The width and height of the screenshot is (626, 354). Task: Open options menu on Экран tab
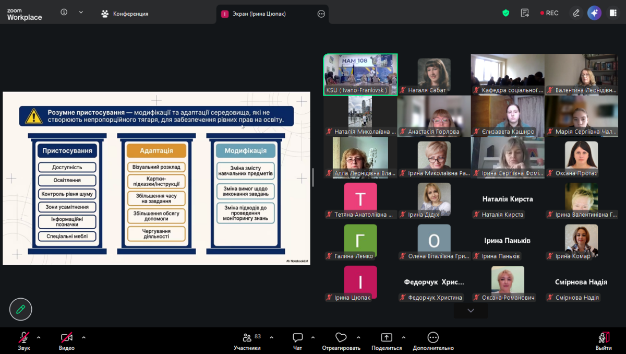pos(321,14)
